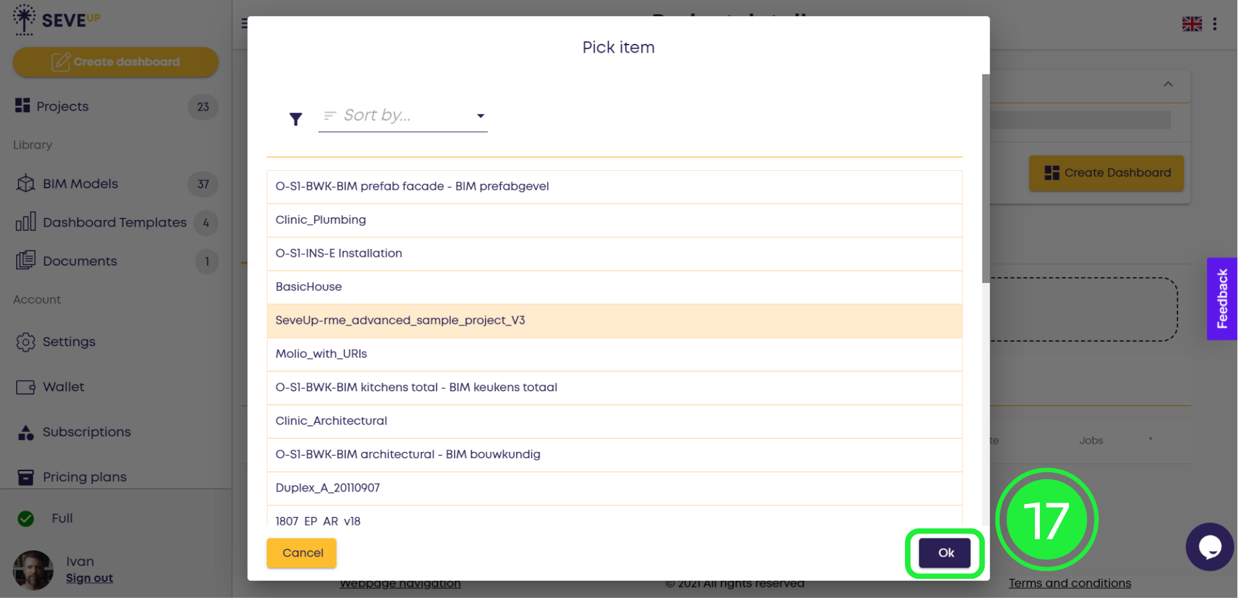The image size is (1238, 598).
Task: Open Settings via the gear icon
Action: click(25, 342)
